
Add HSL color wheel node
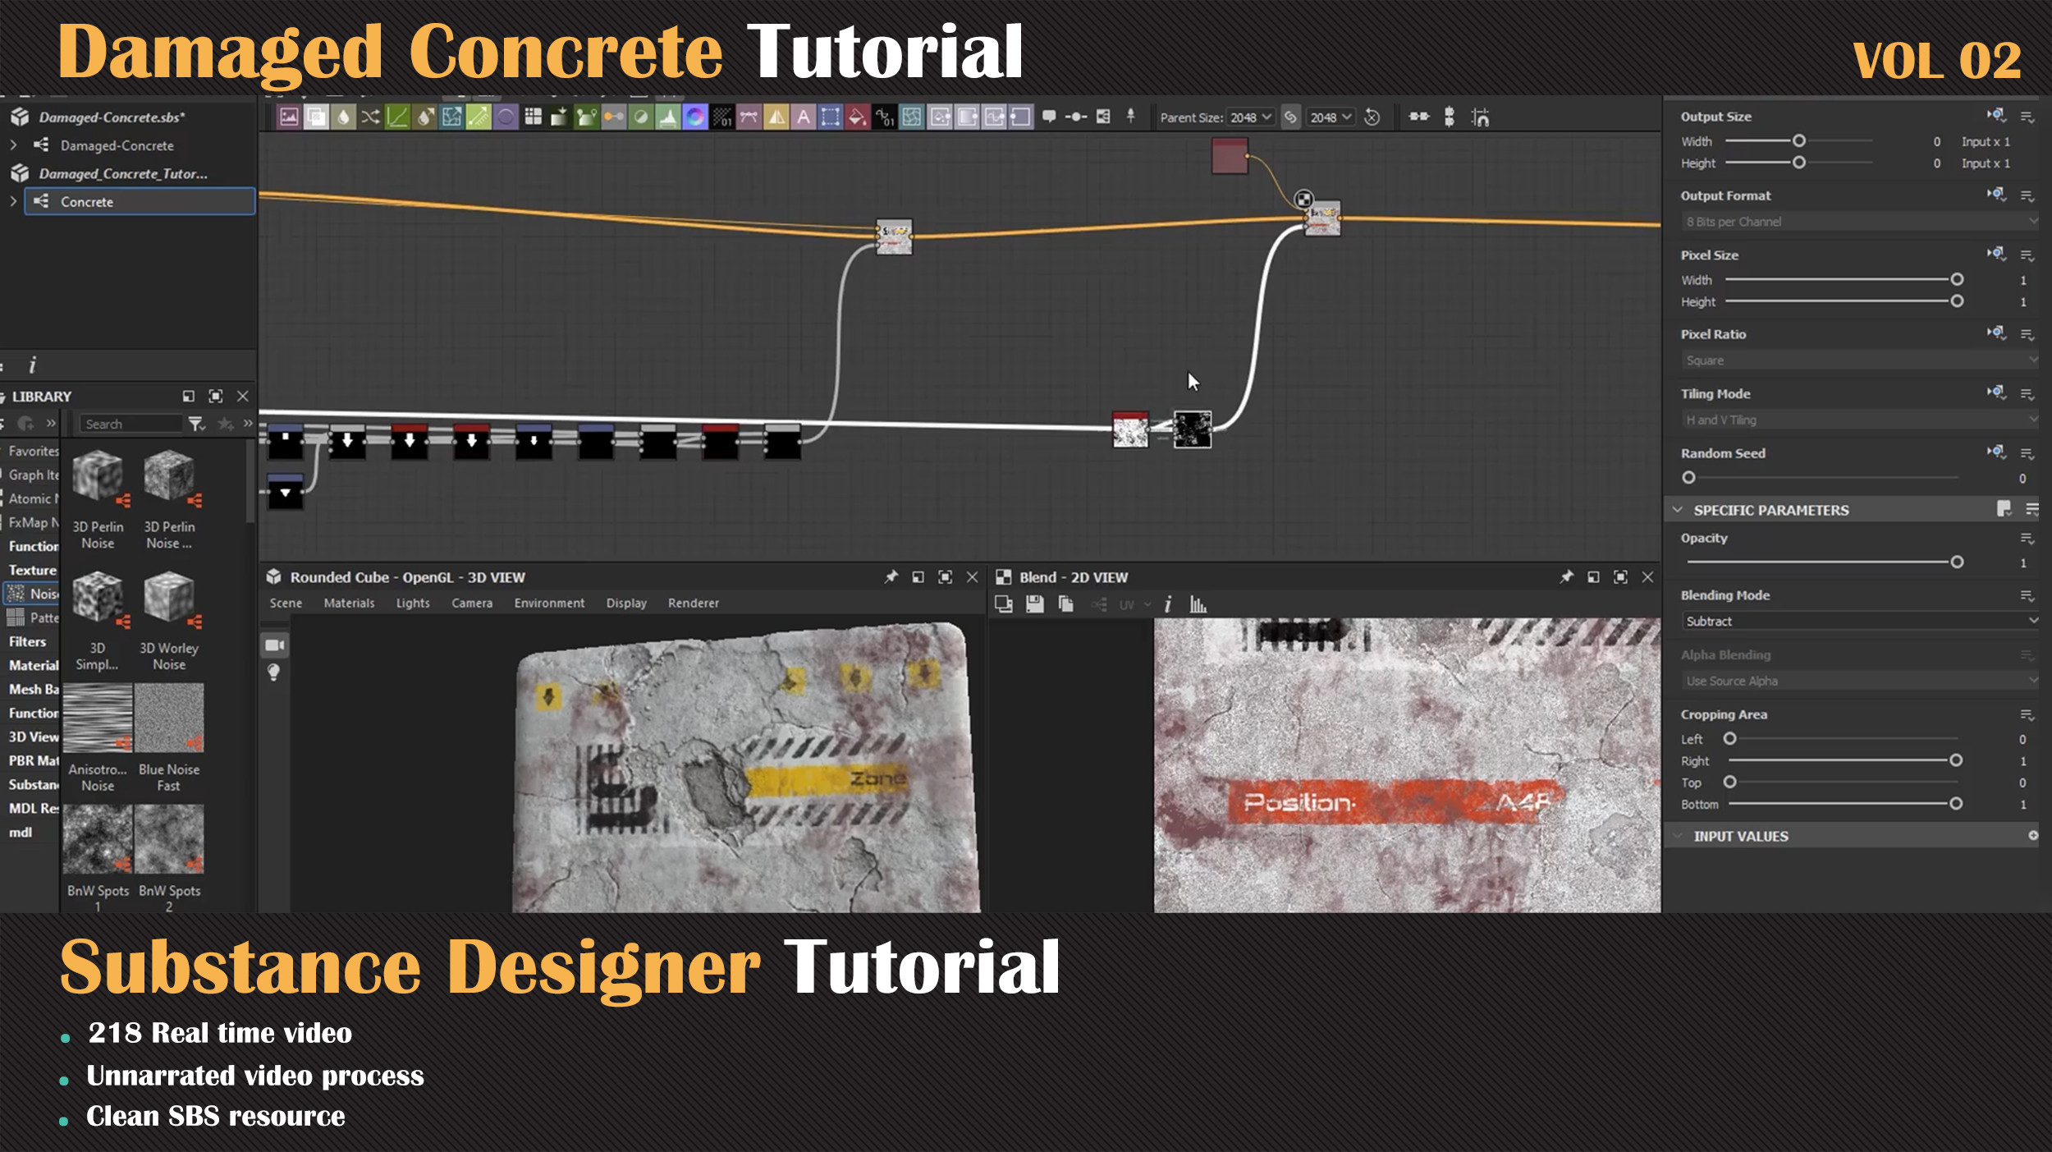tap(695, 117)
